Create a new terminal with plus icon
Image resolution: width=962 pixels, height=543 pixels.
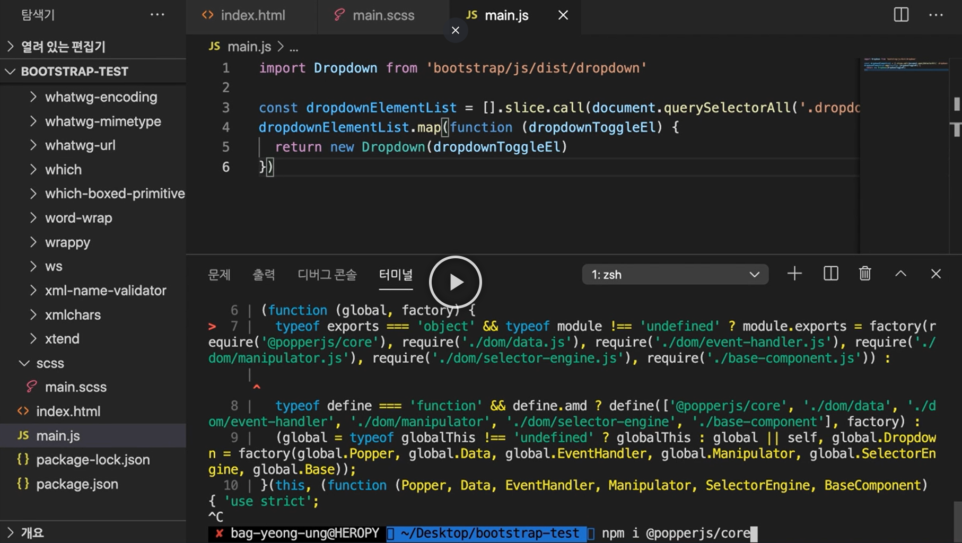[x=794, y=274]
